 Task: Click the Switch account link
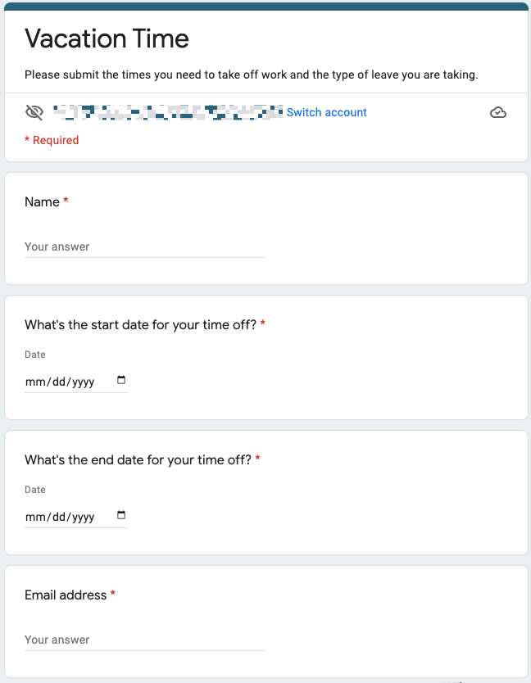(326, 112)
